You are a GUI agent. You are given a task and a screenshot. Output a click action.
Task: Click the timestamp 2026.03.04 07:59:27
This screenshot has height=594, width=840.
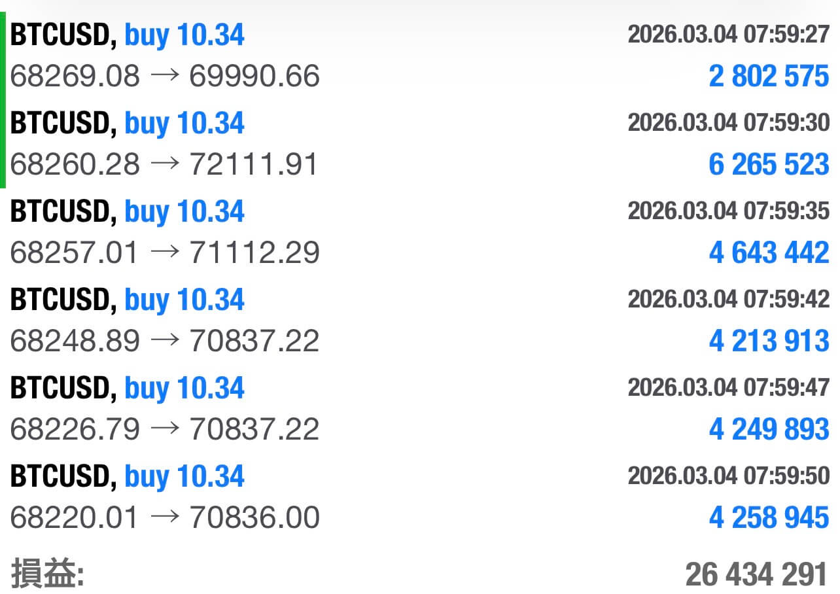coord(728,35)
